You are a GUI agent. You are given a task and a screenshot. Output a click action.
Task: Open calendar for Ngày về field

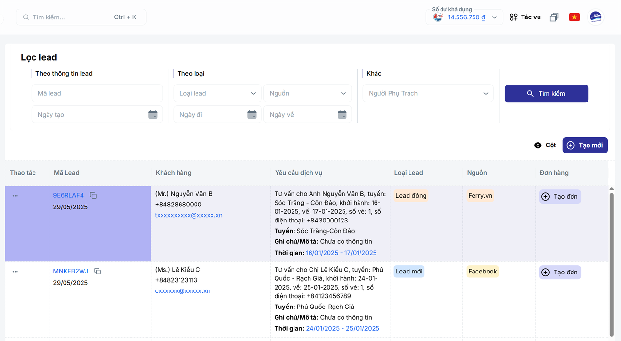tap(342, 115)
